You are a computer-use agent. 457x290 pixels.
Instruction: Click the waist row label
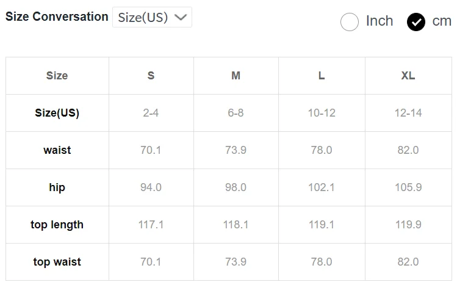tap(57, 150)
